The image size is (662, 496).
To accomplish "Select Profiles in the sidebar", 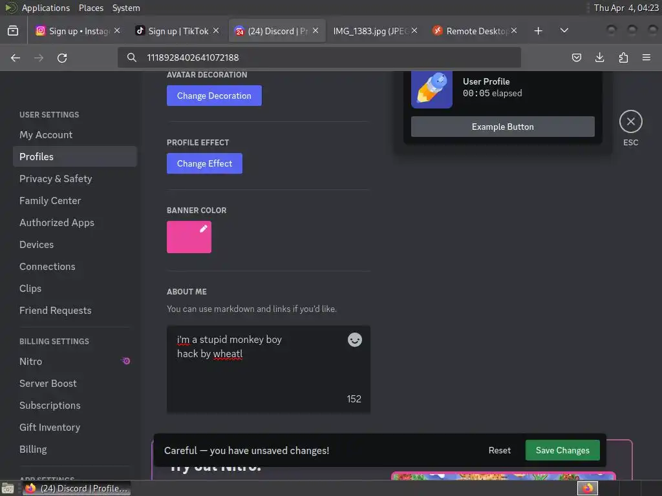I will (x=75, y=157).
